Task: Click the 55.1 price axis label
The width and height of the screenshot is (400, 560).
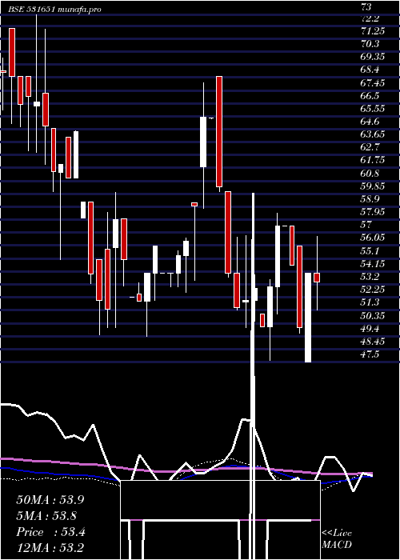Action: point(370,250)
